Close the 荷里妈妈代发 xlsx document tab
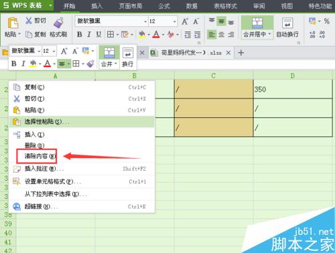The width and height of the screenshot is (335, 253). [228, 53]
